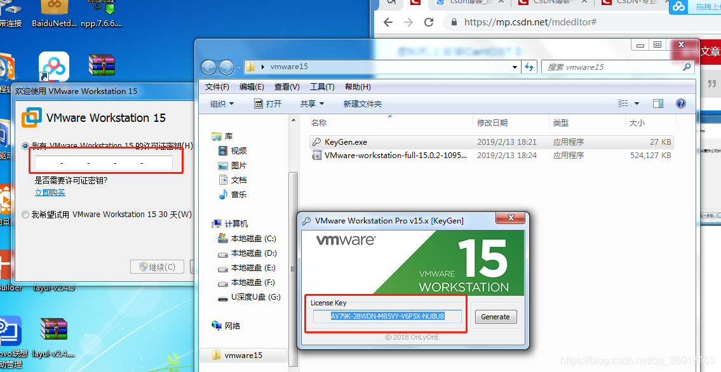Sort by 修改日期 column header
The image size is (721, 372).
492,123
